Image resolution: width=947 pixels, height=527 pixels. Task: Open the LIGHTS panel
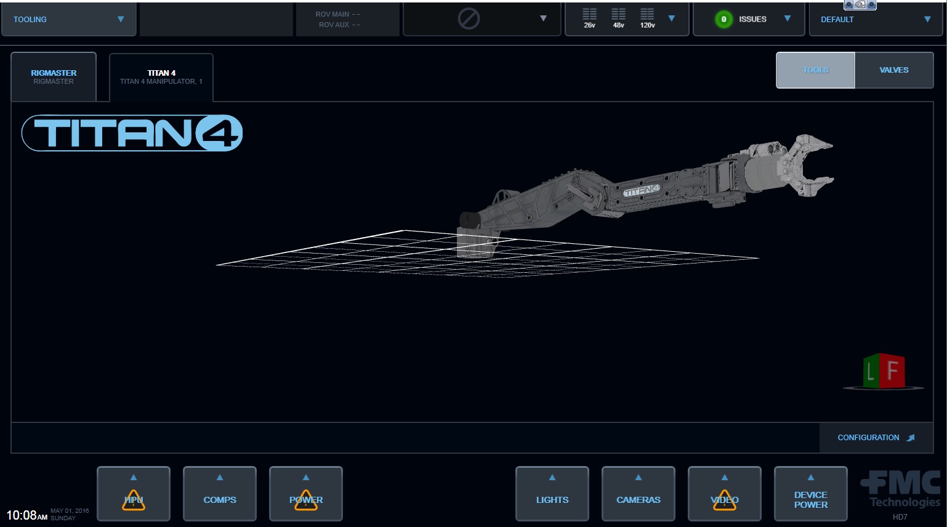552,494
